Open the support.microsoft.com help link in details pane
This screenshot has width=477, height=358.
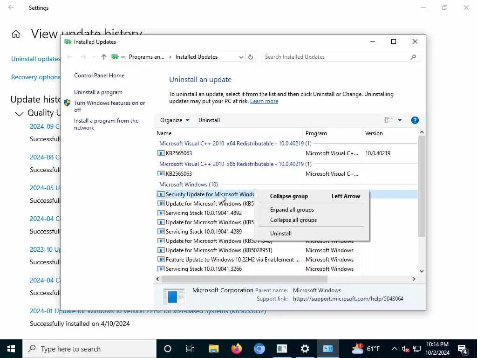[348, 299]
